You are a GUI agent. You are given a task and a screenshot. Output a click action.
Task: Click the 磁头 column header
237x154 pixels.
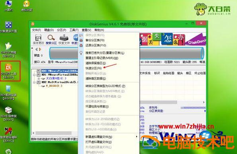click(180, 73)
